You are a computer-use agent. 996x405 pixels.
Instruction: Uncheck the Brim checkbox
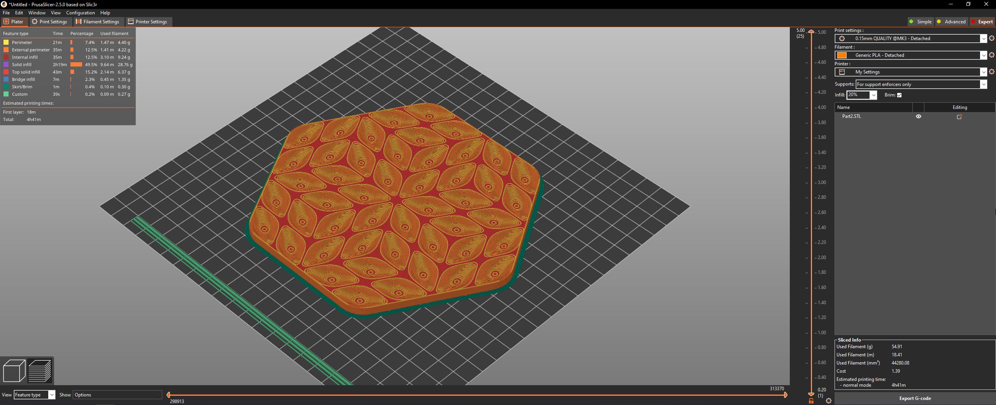(899, 95)
